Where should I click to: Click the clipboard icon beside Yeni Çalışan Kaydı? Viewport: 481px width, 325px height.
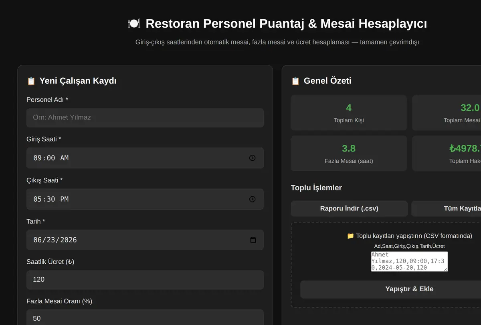(31, 81)
